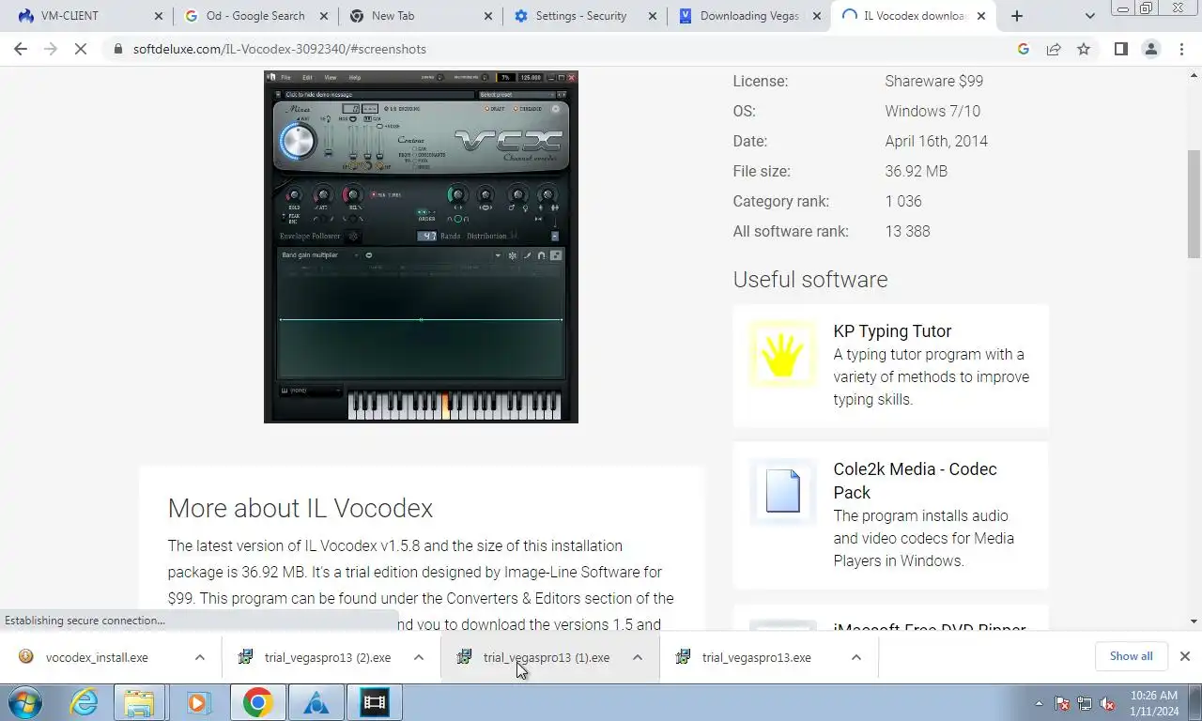Image resolution: width=1202 pixels, height=721 pixels.
Task: Open the KP Typing Tutor link
Action: pyautogui.click(x=892, y=331)
